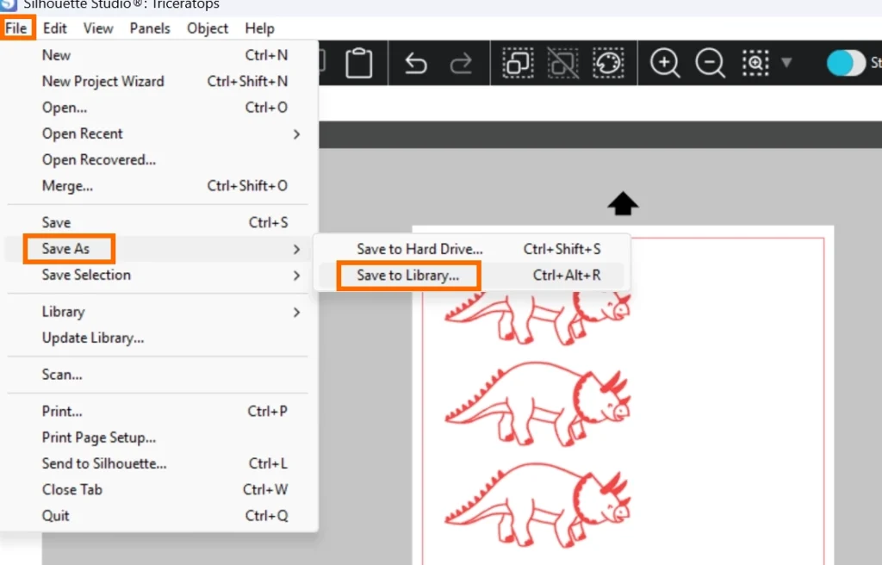Choose Save to Library from submenu

[x=408, y=276]
